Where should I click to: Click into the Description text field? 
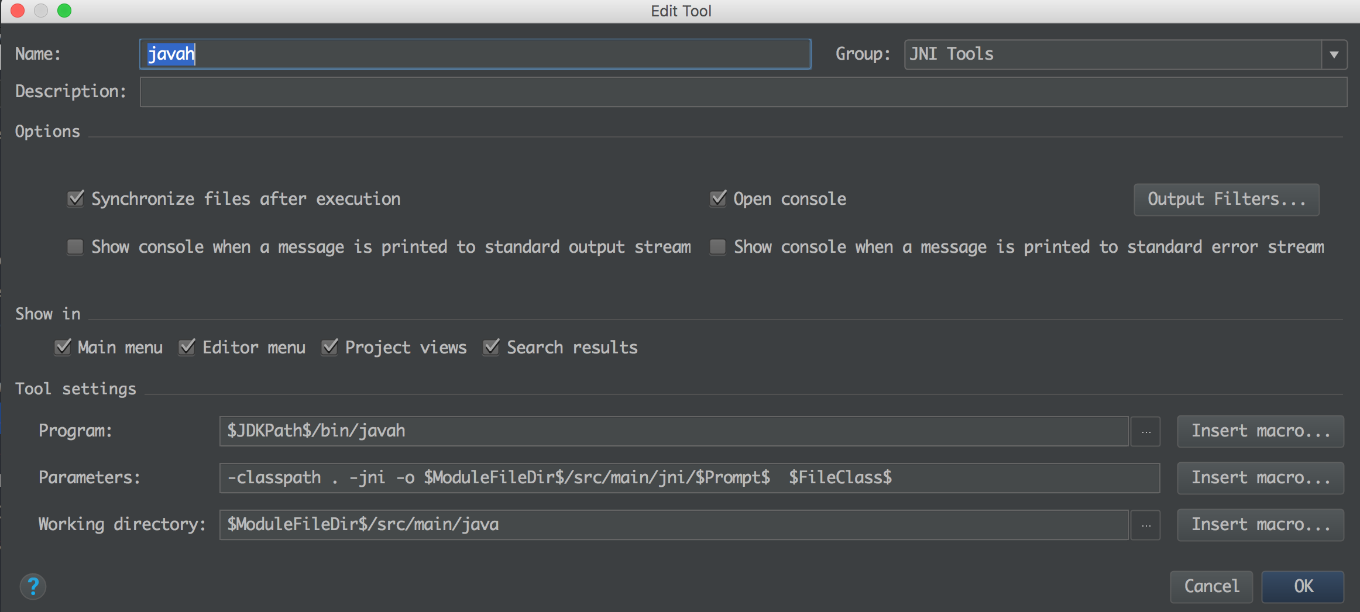coord(743,92)
